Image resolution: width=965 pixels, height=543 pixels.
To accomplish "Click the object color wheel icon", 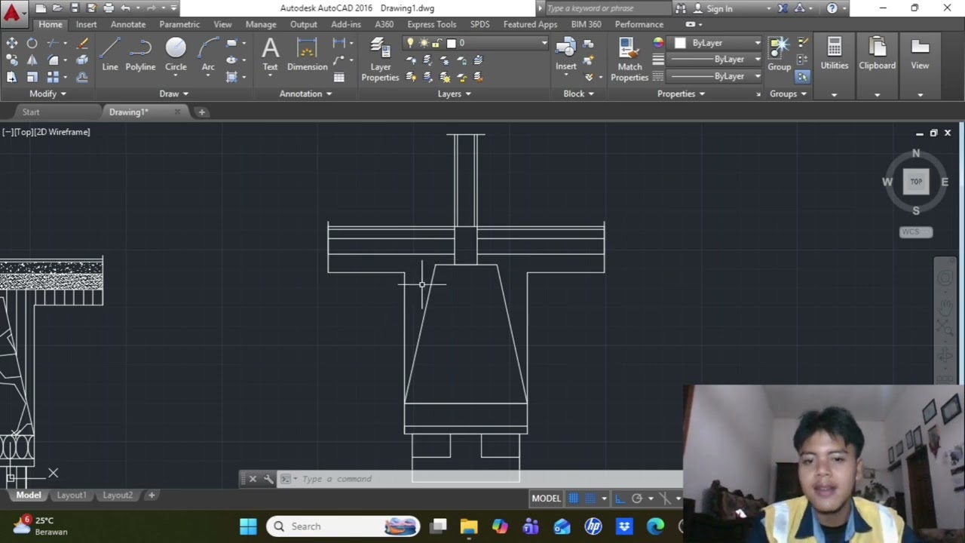I will pyautogui.click(x=658, y=43).
